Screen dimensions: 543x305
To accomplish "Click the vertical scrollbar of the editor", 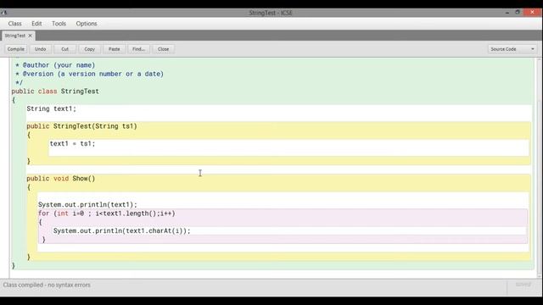I will click(539, 168).
